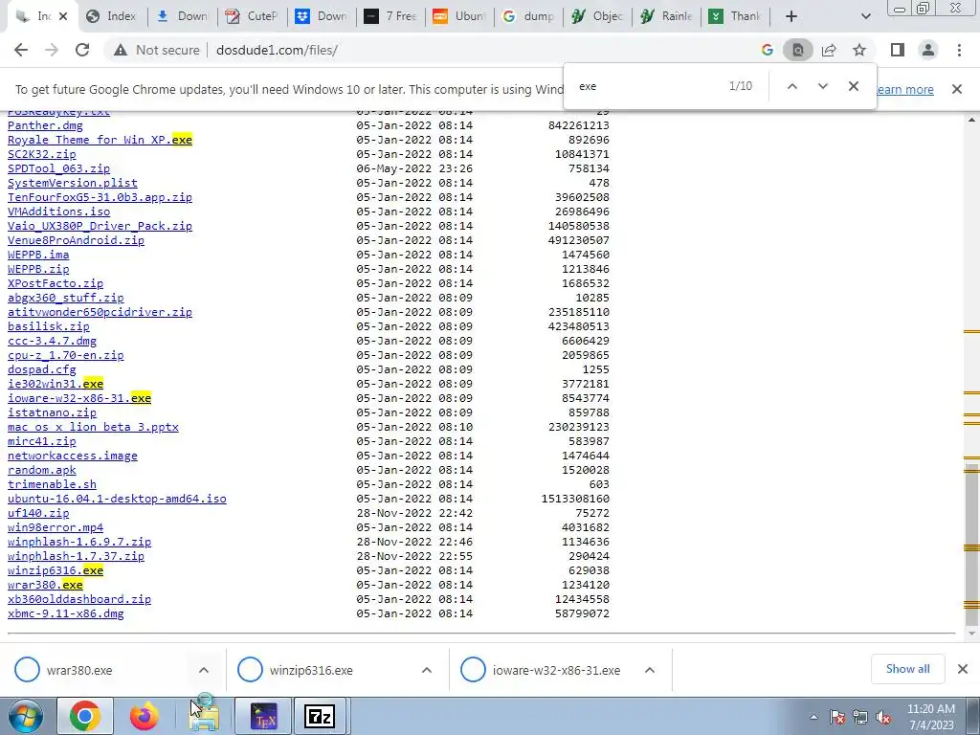Go to next find result
980x735 pixels.
click(822, 86)
